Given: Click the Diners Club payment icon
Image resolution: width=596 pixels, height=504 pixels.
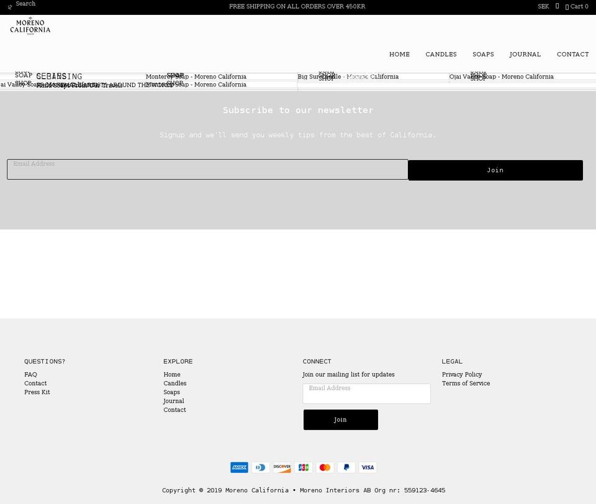Looking at the screenshot, I should [260, 467].
